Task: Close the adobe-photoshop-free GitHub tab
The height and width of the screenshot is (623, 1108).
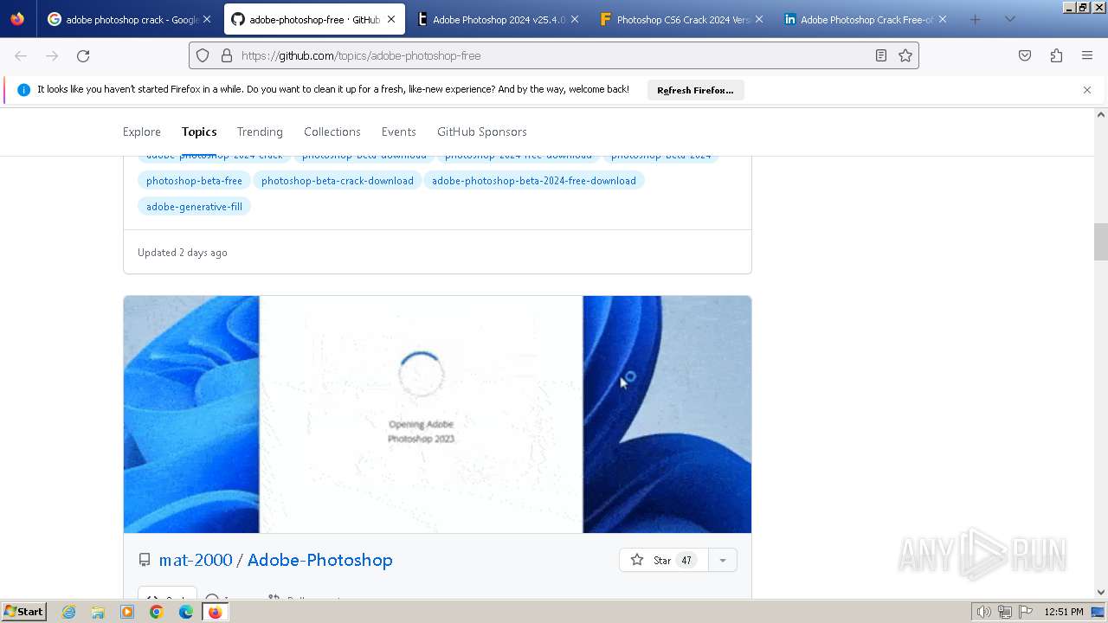Action: tap(391, 19)
